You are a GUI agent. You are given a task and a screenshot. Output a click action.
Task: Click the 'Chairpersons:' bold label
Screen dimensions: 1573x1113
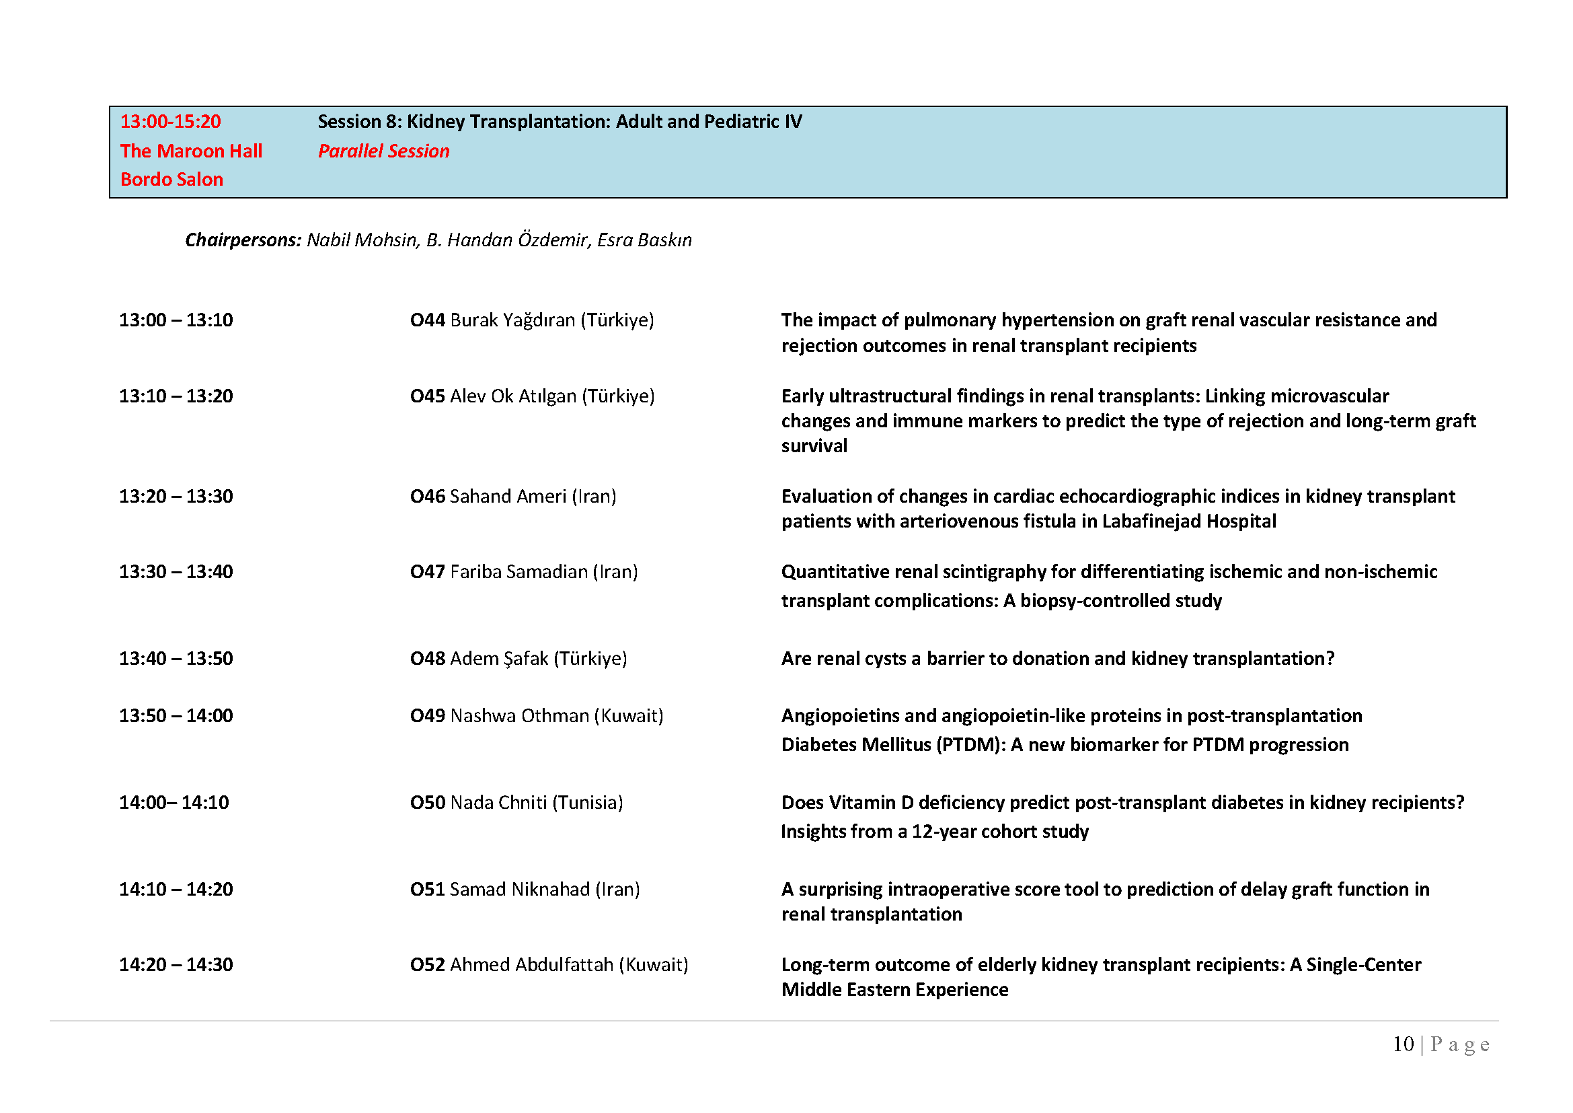click(x=243, y=240)
